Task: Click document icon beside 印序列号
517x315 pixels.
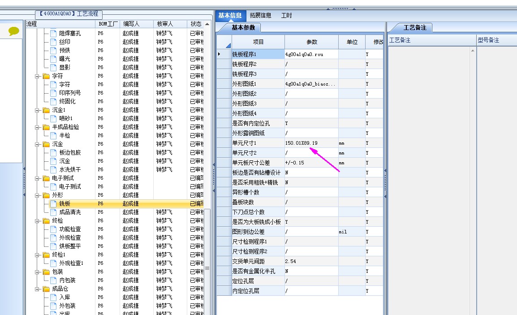Action: click(x=53, y=93)
